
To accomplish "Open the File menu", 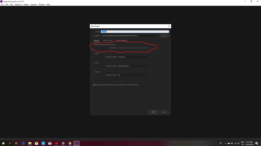I will point(2,4).
